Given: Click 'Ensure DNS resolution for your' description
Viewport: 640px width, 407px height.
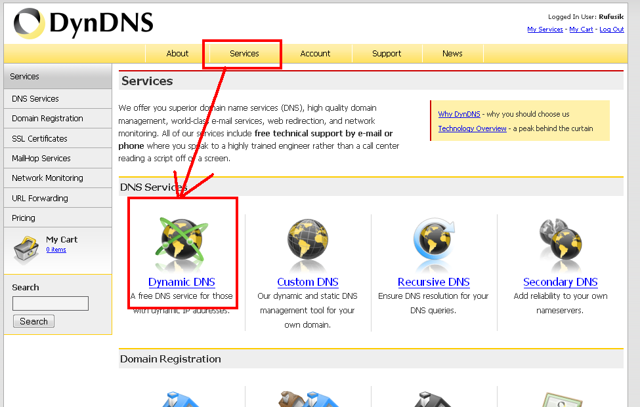Looking at the screenshot, I should 433,296.
